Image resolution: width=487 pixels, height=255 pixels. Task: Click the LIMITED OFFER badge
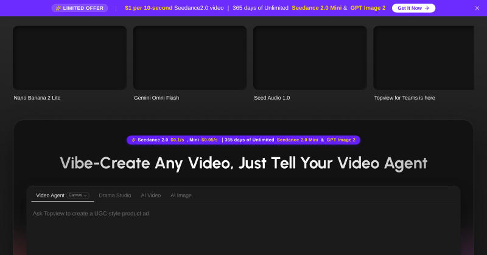click(80, 8)
